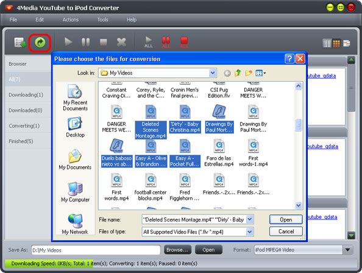Select Easy A - Olive & Brandon file
This screenshot has width=362, height=273.
(151, 153)
